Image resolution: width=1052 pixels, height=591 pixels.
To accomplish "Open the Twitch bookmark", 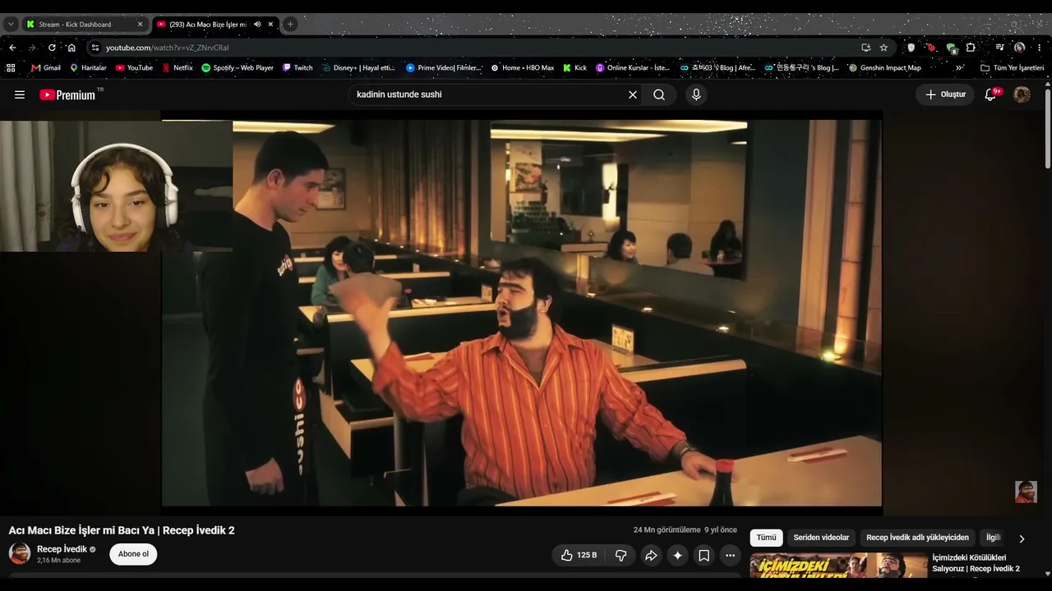I will pyautogui.click(x=298, y=68).
